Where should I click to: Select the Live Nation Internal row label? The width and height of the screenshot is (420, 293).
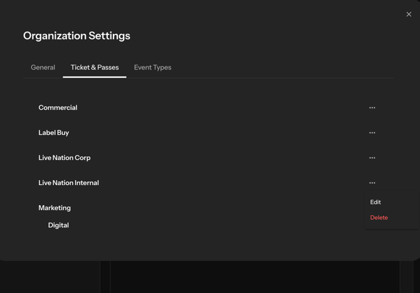[68, 183]
